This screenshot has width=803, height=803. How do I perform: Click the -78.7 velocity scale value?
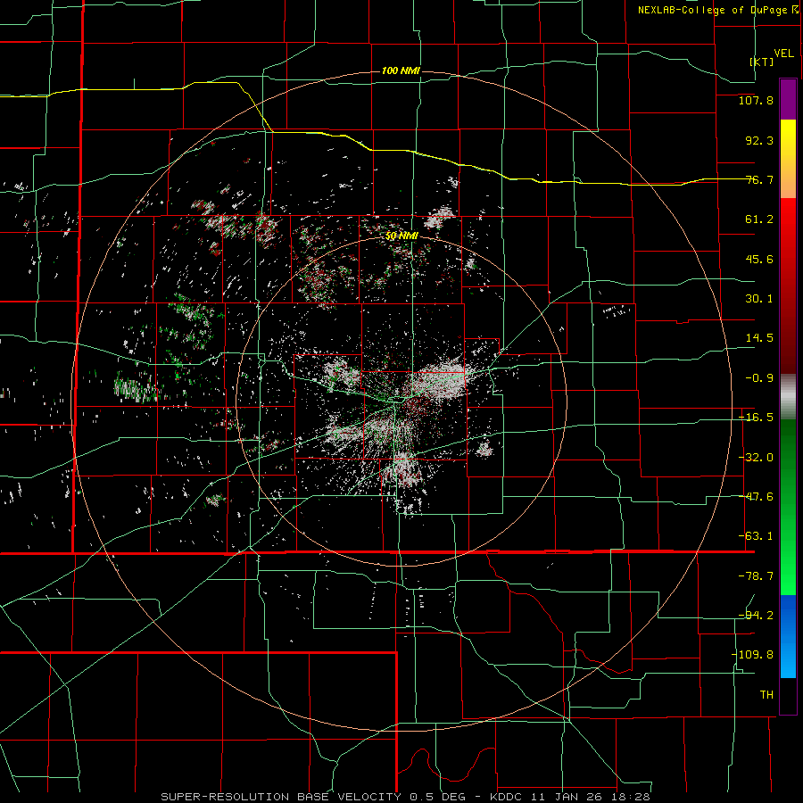[x=756, y=576]
